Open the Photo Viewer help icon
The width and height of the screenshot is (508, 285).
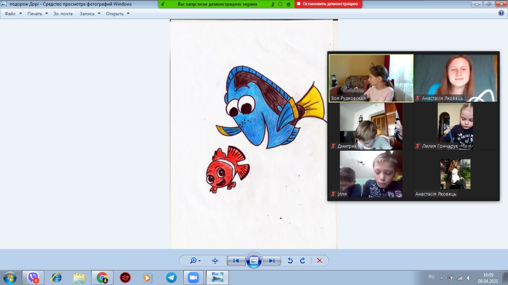tap(501, 13)
